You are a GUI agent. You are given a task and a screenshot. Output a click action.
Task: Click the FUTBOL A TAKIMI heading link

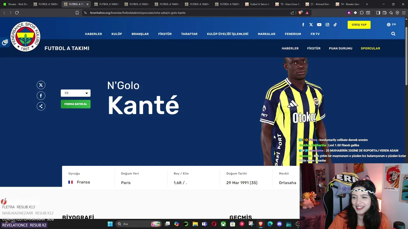67,48
